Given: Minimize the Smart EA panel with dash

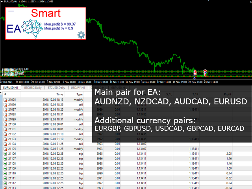Looking at the screenshot, I should coord(11,11).
